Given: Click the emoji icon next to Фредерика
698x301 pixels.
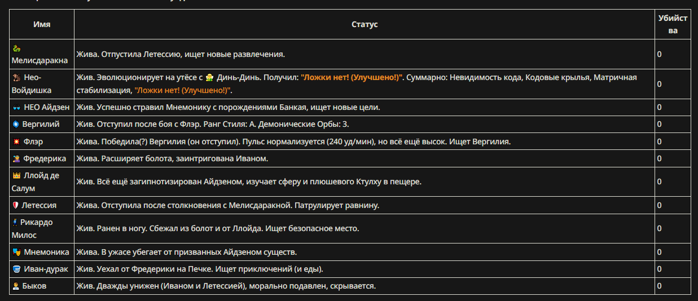Looking at the screenshot, I should point(16,159).
